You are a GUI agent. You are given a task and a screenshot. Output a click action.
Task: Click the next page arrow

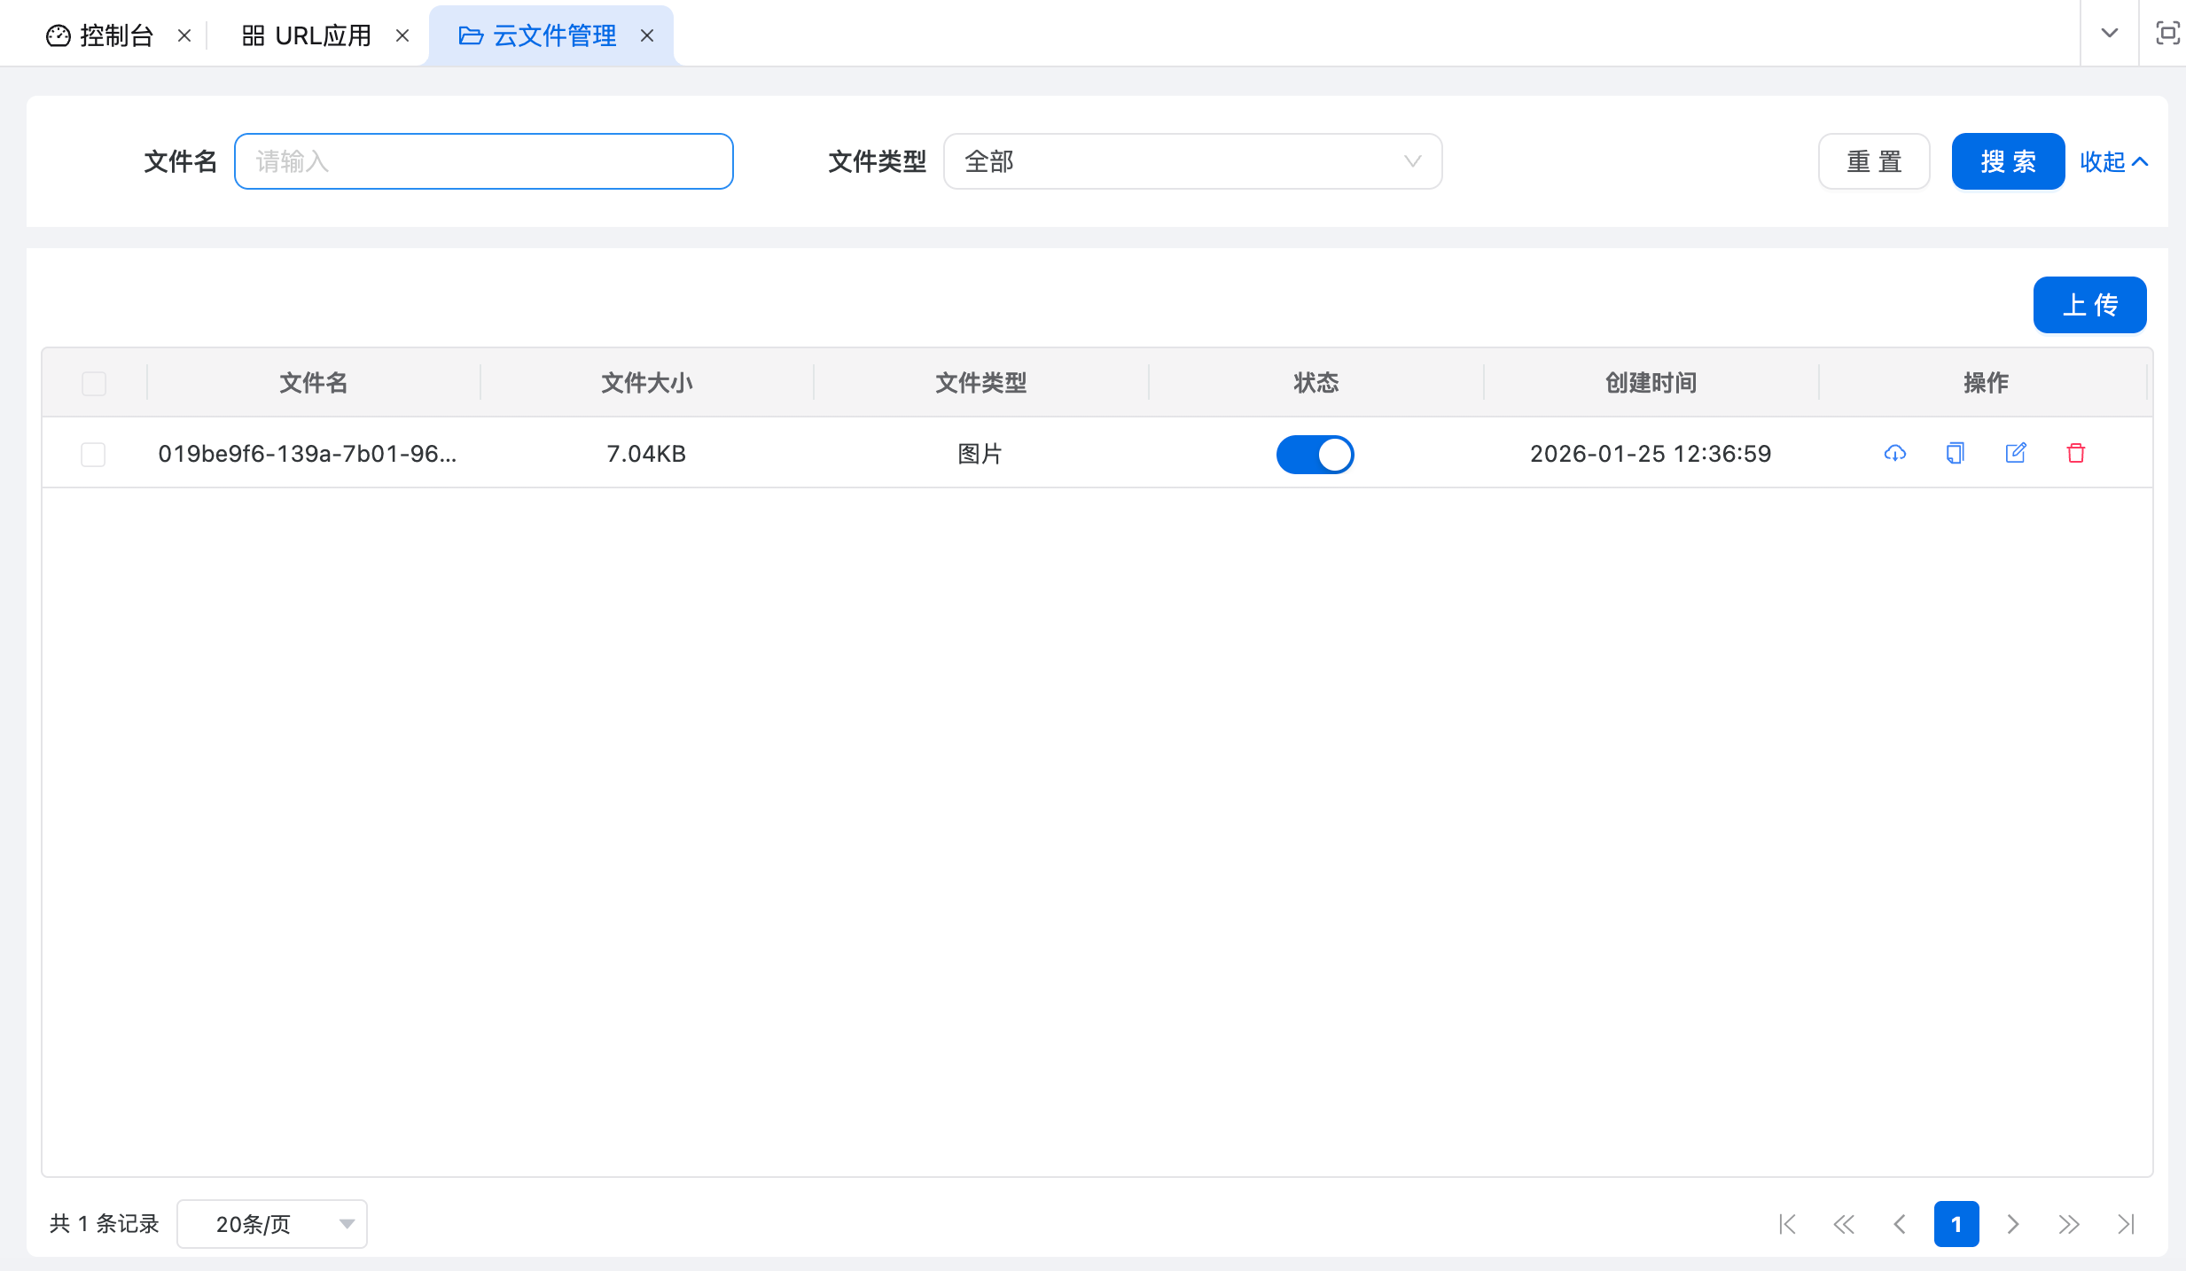pyautogui.click(x=2013, y=1224)
